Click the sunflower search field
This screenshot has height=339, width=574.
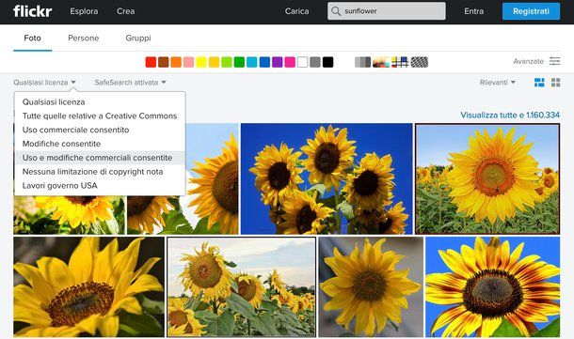[387, 11]
